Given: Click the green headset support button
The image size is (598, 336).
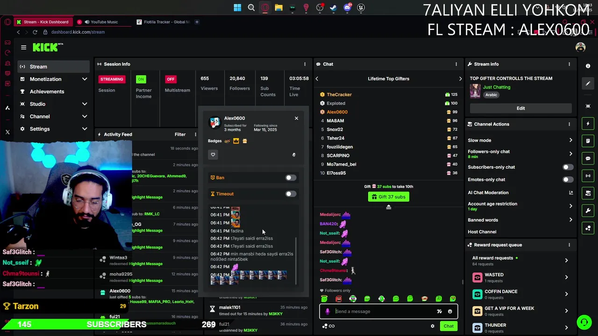Looking at the screenshot, I should point(584,322).
